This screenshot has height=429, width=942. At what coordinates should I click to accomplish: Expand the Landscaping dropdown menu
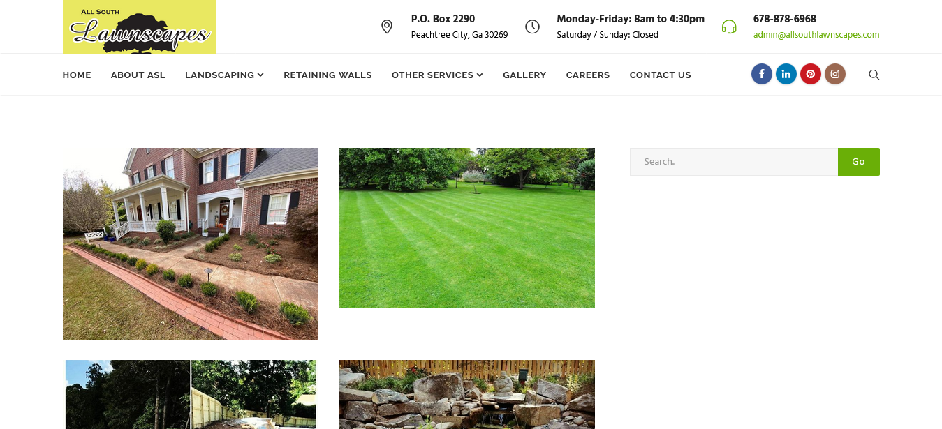tap(224, 75)
